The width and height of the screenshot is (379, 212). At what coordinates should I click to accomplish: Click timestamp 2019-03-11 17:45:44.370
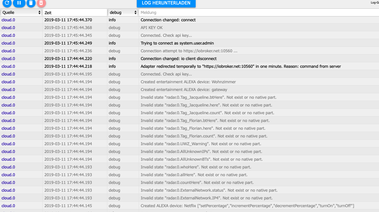click(68, 20)
